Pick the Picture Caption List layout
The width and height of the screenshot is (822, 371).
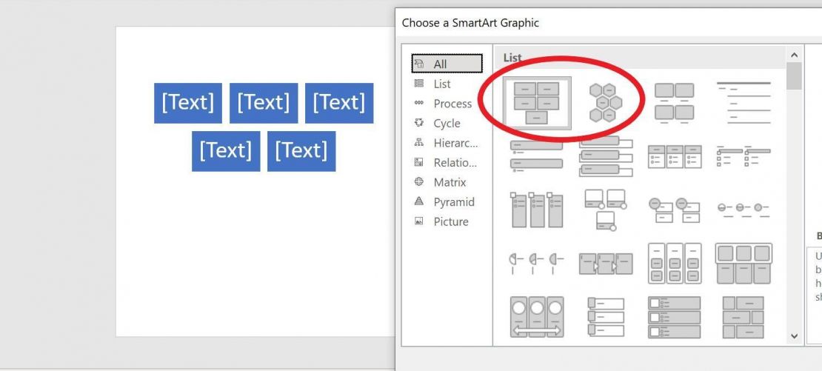(673, 103)
